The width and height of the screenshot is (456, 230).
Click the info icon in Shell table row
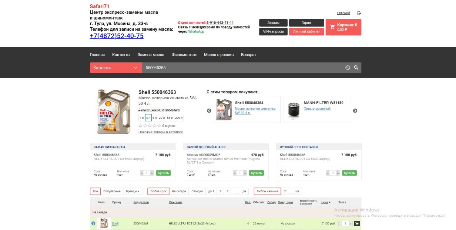click(93, 223)
